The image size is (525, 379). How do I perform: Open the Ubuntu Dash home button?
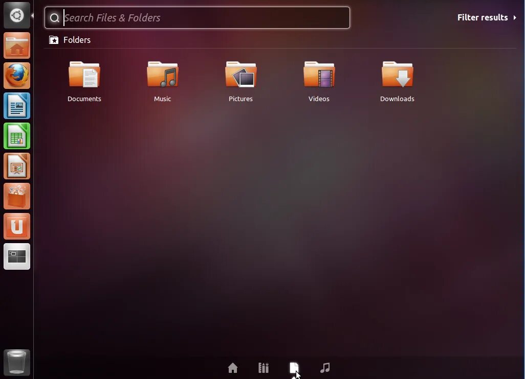(17, 15)
